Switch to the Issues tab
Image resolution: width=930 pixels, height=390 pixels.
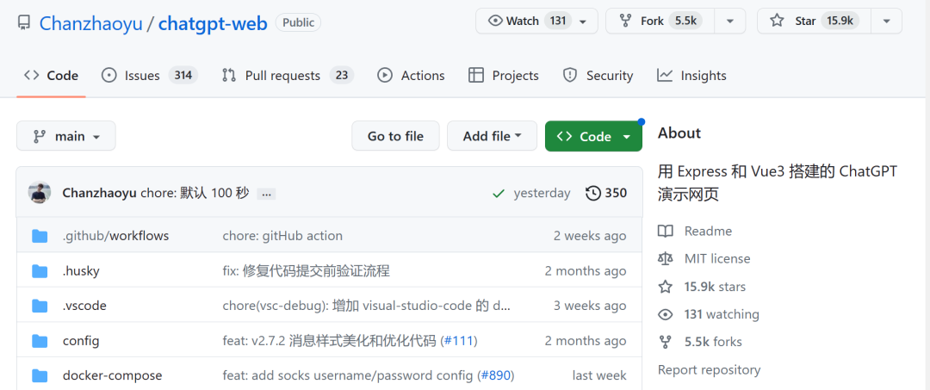pyautogui.click(x=150, y=75)
